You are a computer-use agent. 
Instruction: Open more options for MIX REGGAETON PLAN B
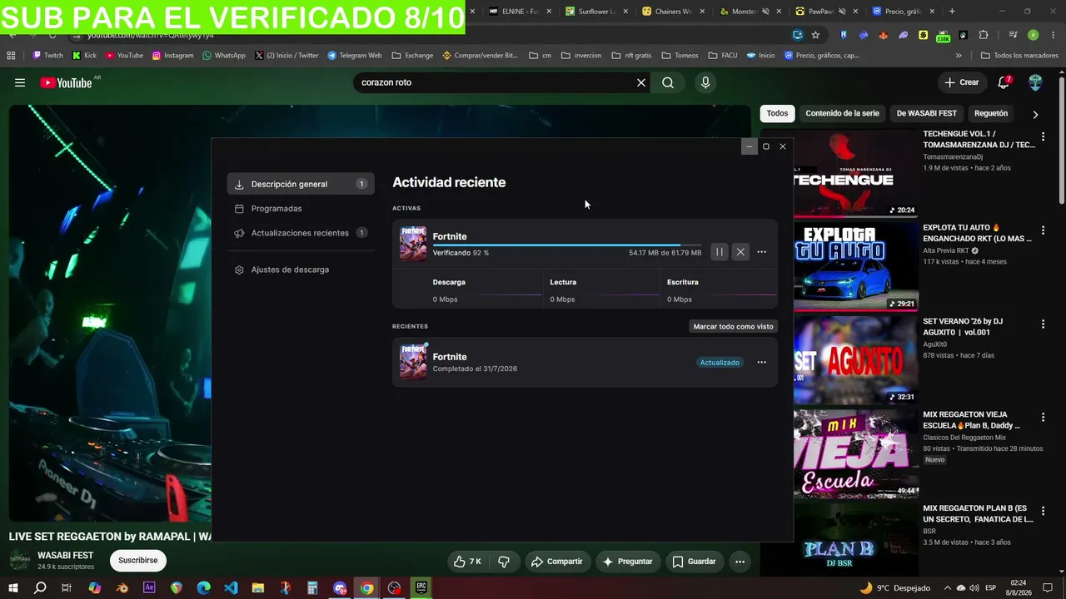pos(1043,511)
